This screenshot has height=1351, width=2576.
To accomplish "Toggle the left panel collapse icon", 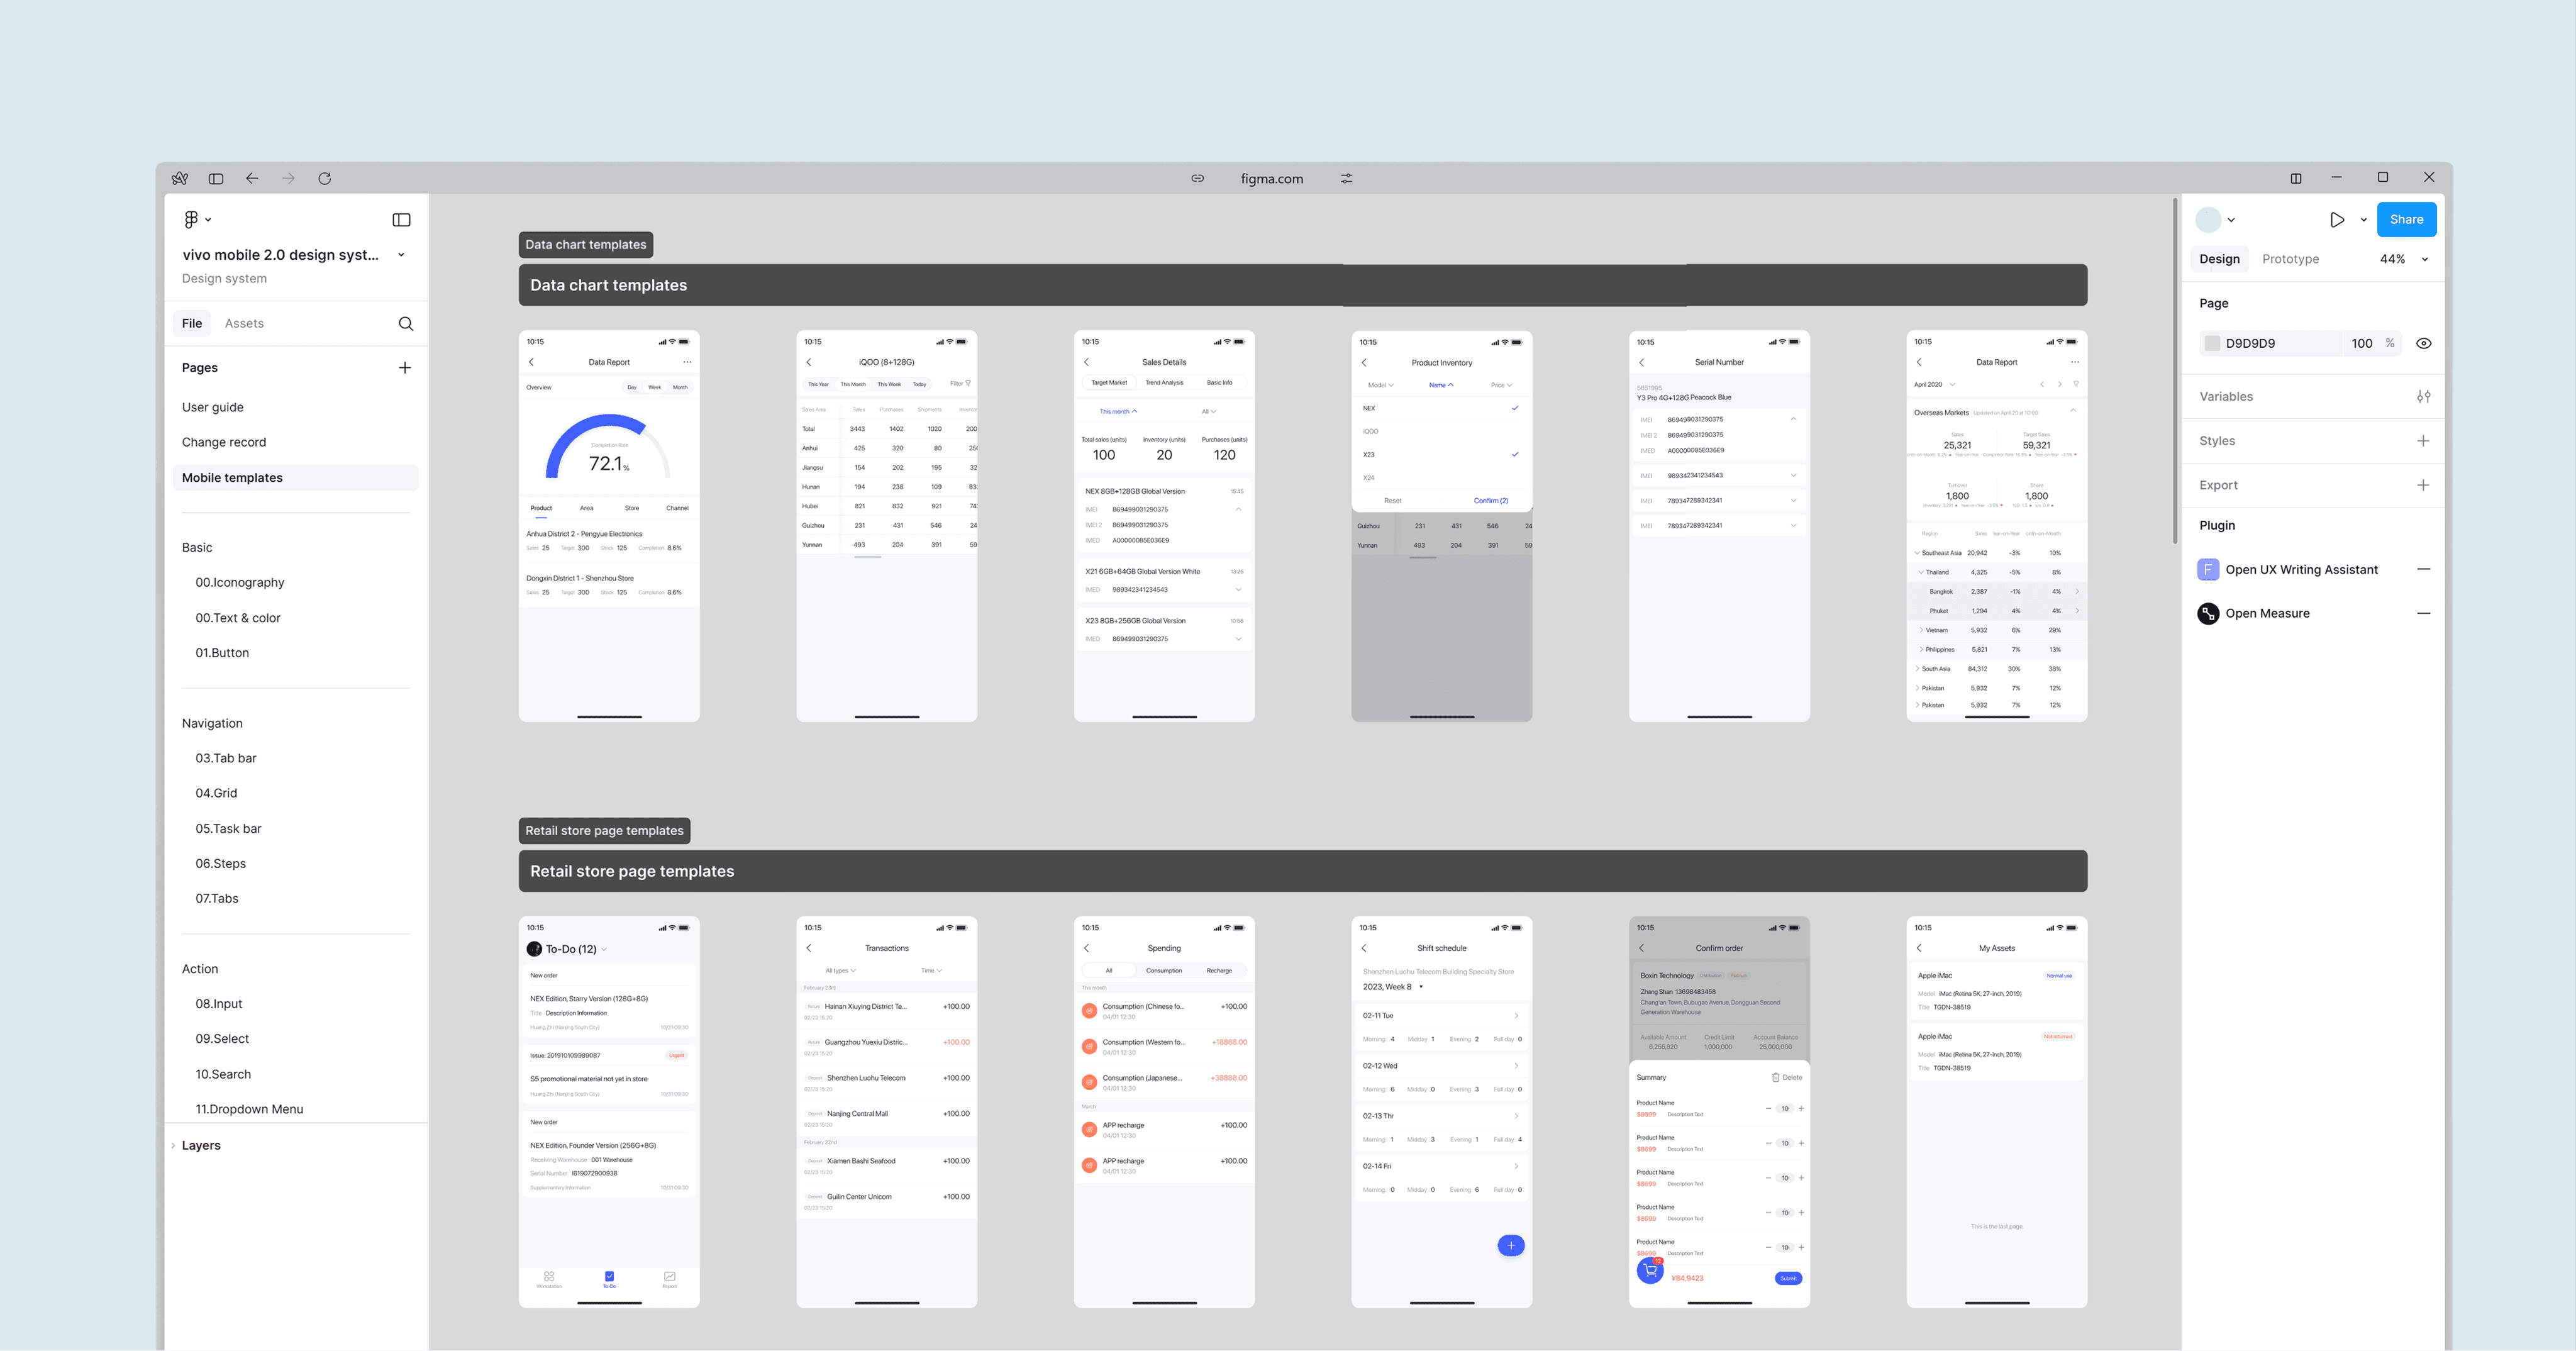I will [401, 220].
